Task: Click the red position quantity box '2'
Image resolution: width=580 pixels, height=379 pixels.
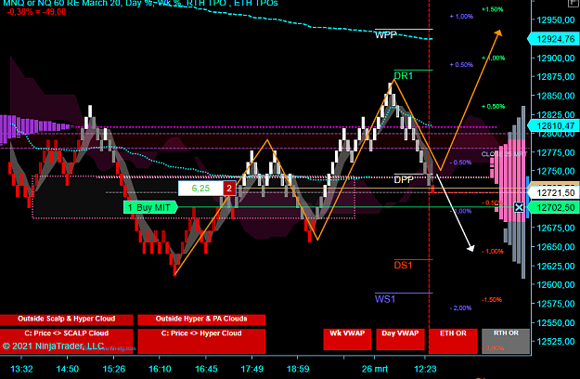Action: click(x=229, y=189)
